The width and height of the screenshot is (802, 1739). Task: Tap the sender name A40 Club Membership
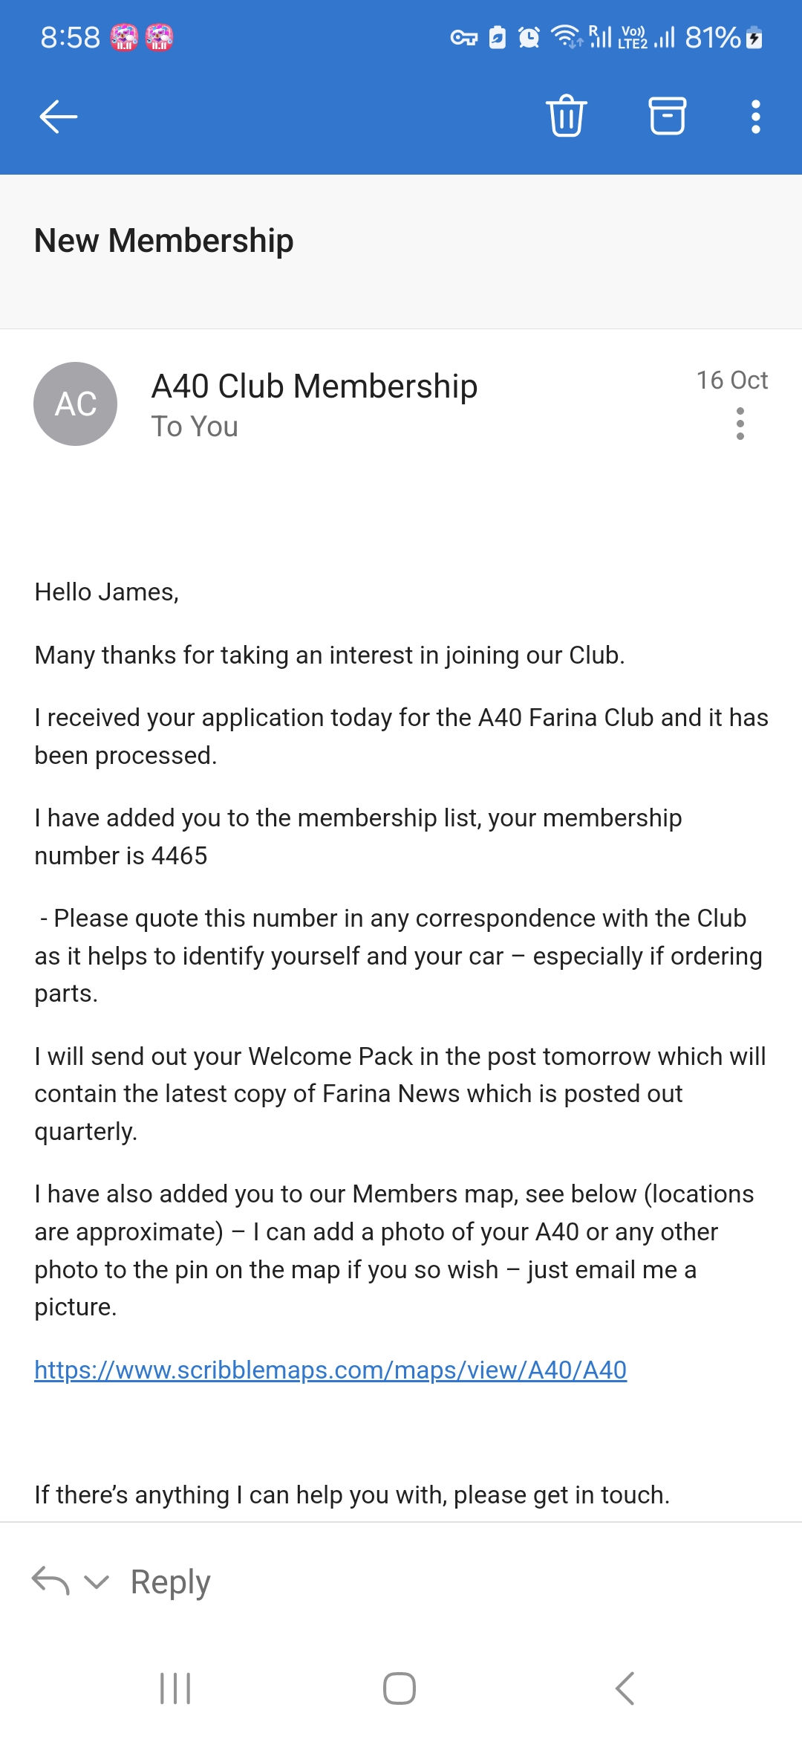tap(314, 386)
